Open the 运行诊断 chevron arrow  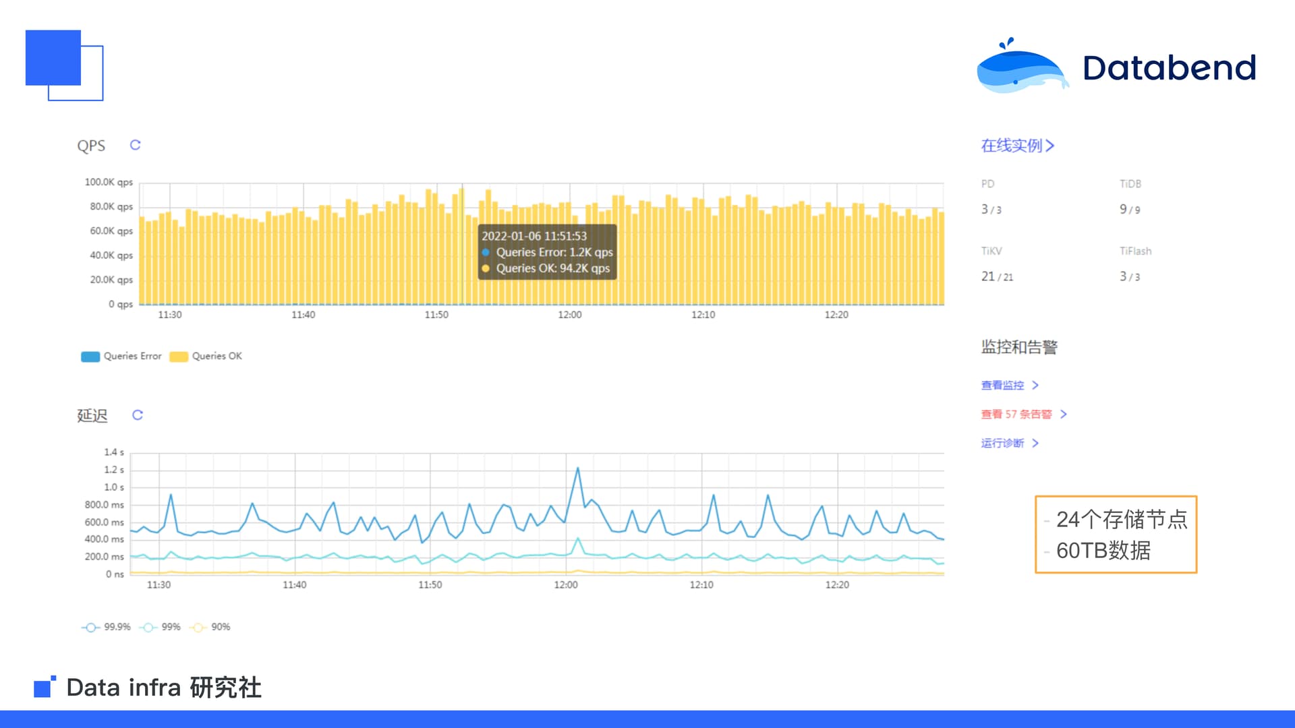(1035, 443)
